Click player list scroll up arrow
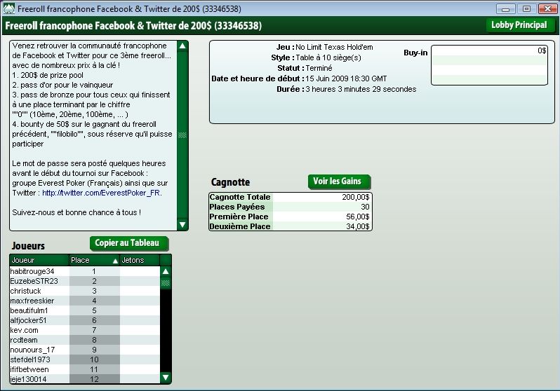560x391 pixels. (x=166, y=271)
